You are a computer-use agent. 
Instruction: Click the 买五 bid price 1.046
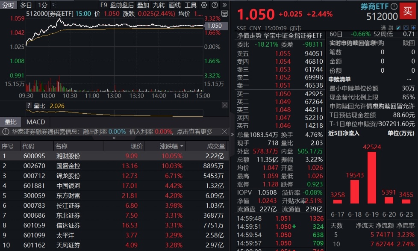(x=283, y=126)
